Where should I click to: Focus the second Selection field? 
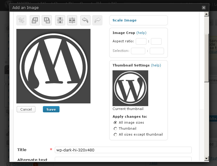(157, 51)
